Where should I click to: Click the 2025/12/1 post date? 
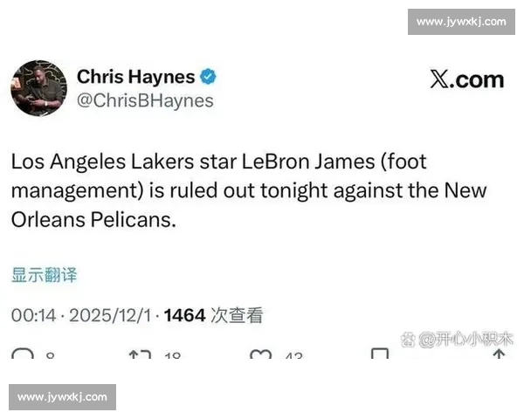(110, 315)
